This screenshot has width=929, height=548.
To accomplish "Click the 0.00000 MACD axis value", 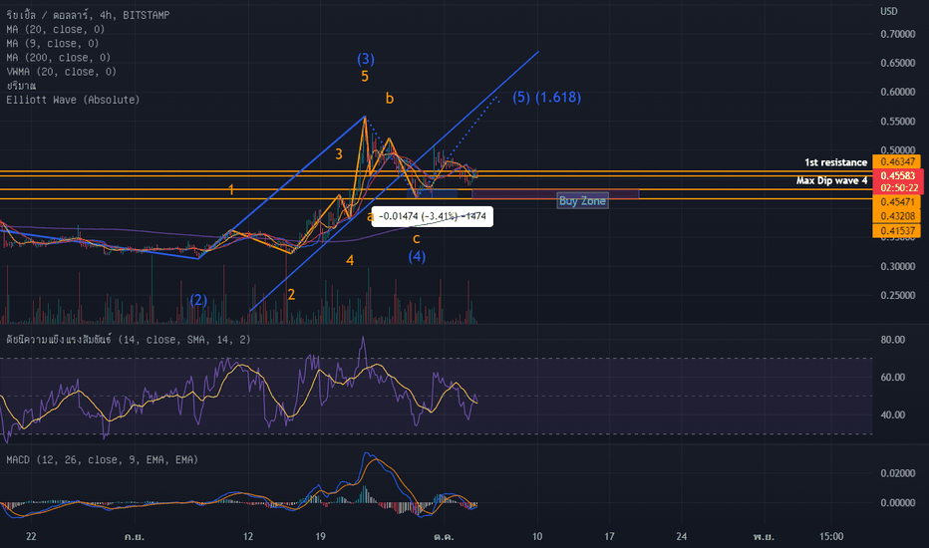I will (897, 503).
